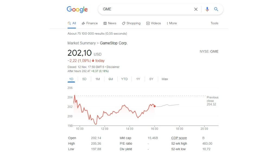
Task: Switch chart to 6M range
Action: 110,79
